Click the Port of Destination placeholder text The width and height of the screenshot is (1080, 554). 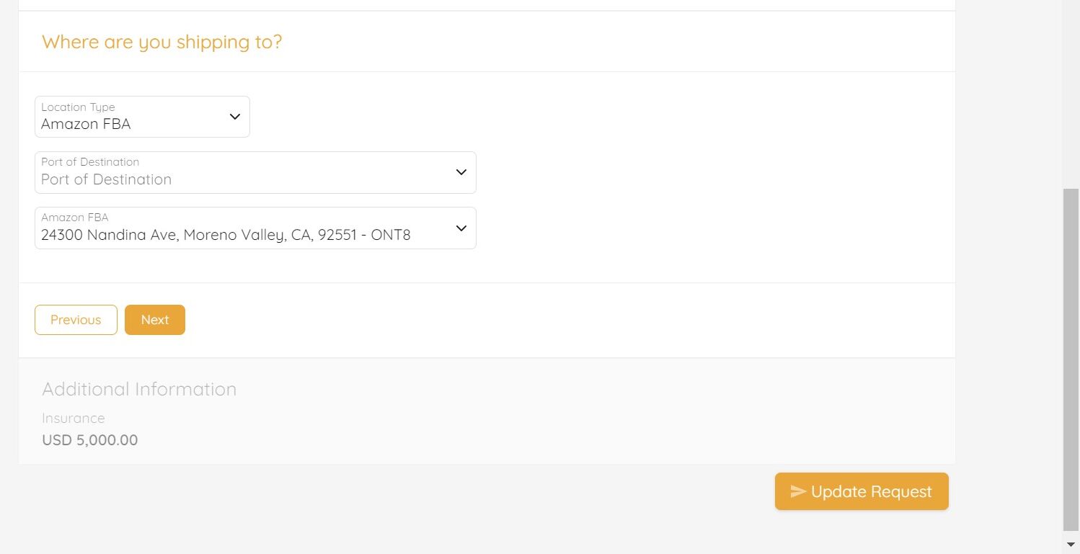106,179
